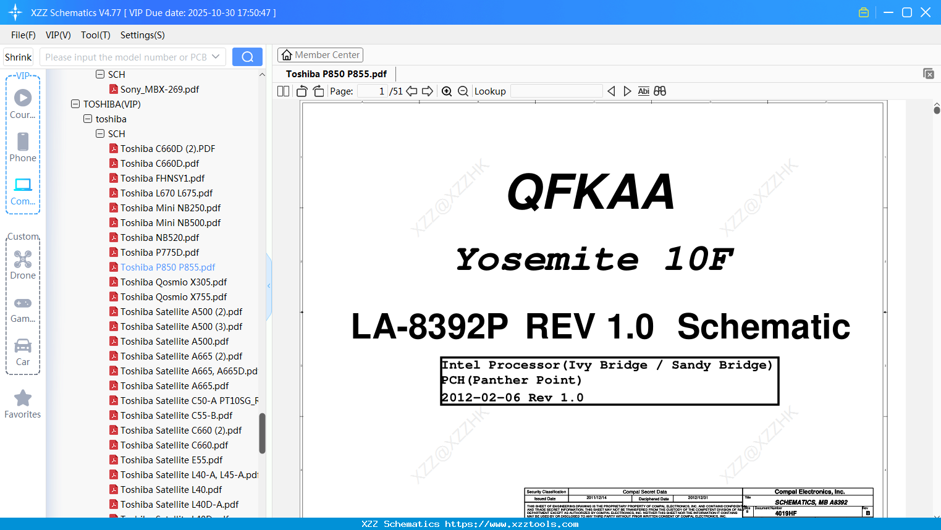The height and width of the screenshot is (530, 941).
Task: Open the File(F) menu
Action: (x=23, y=35)
